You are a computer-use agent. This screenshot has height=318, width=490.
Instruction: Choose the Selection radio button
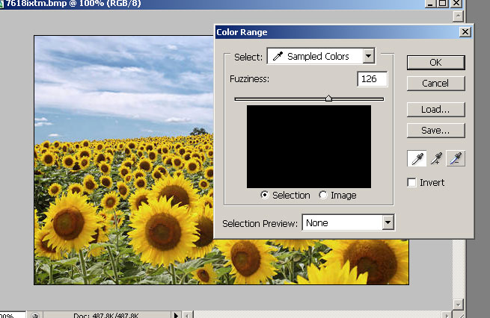tap(264, 195)
